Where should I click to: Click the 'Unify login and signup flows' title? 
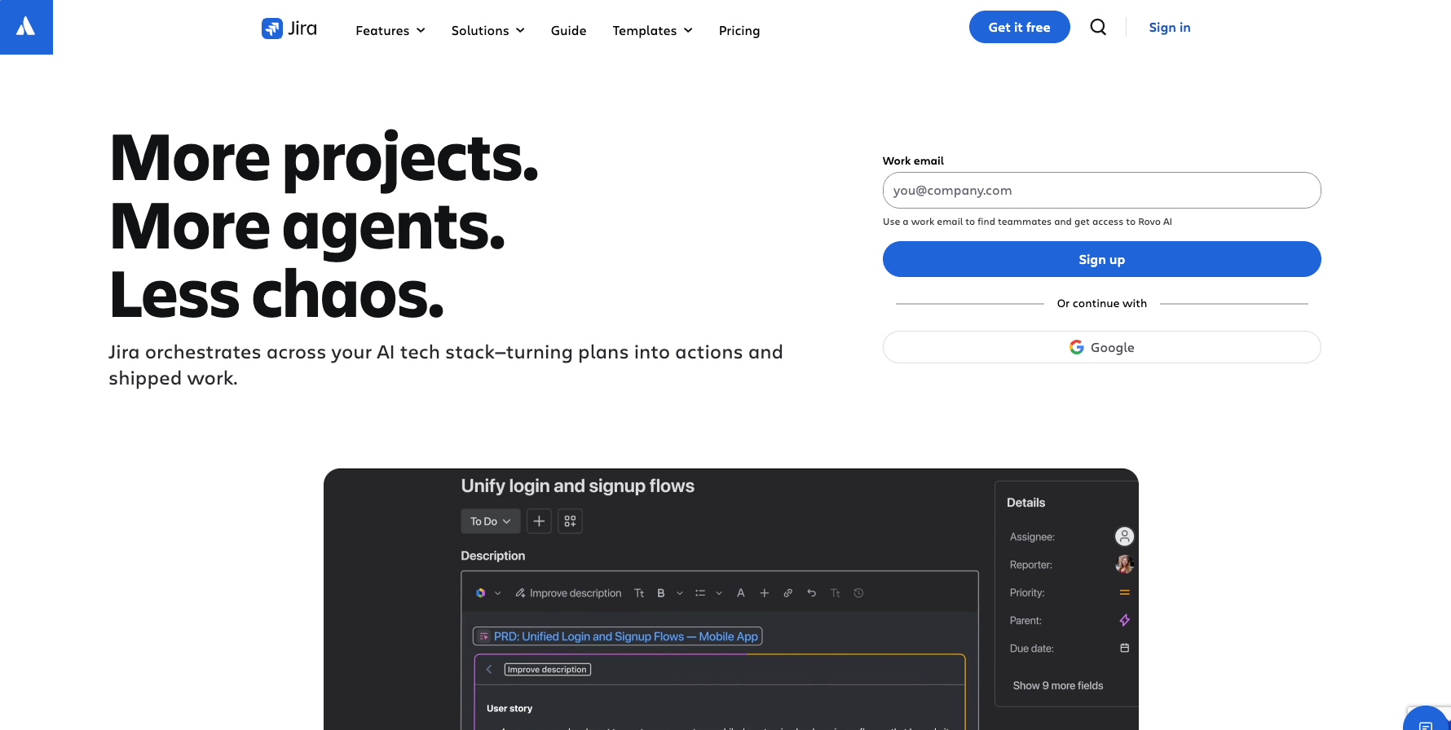pyautogui.click(x=578, y=486)
